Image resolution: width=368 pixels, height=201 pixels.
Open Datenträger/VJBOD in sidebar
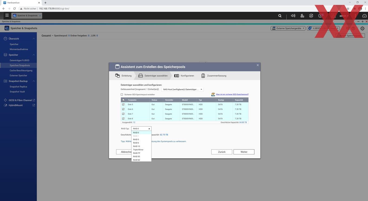tap(19, 60)
